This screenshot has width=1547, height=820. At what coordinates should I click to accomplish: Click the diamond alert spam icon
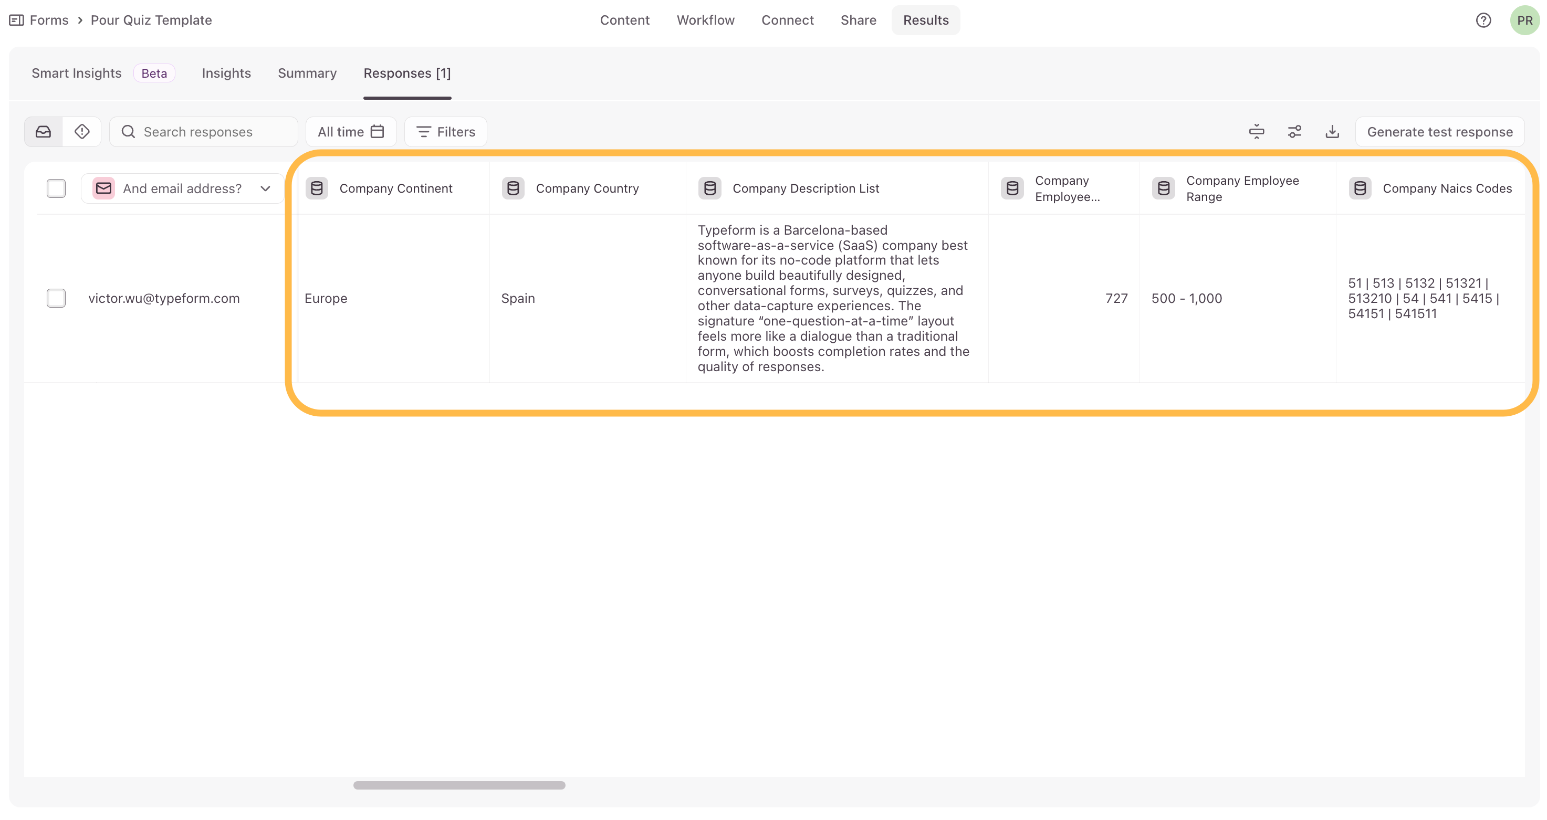pyautogui.click(x=82, y=131)
